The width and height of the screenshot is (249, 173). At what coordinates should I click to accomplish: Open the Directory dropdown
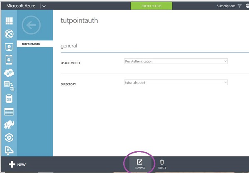176,82
